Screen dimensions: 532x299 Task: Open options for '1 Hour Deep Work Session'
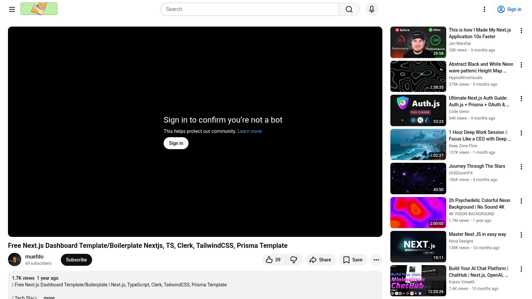click(521, 133)
